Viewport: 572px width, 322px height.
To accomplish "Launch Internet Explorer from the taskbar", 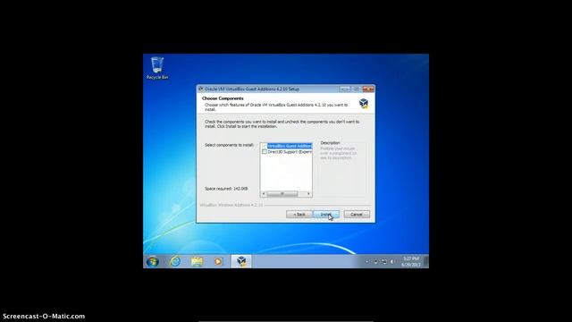I will (x=175, y=261).
